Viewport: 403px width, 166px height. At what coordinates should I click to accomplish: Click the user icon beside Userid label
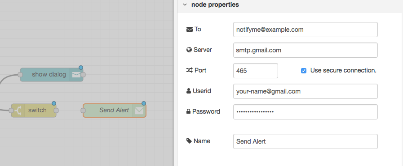[189, 91]
